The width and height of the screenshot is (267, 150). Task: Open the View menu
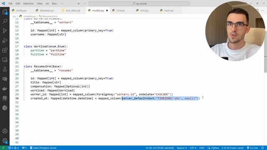pyautogui.click(x=40, y=3)
